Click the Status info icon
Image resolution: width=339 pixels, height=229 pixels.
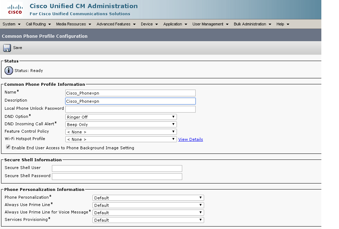pos(8,70)
